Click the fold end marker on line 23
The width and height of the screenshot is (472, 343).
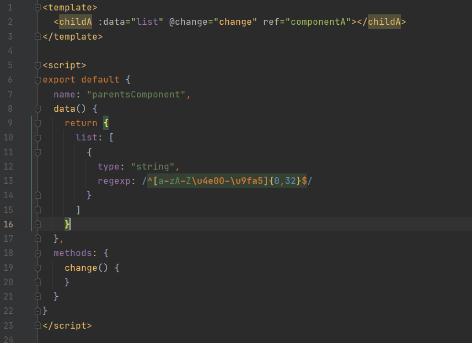(37, 325)
